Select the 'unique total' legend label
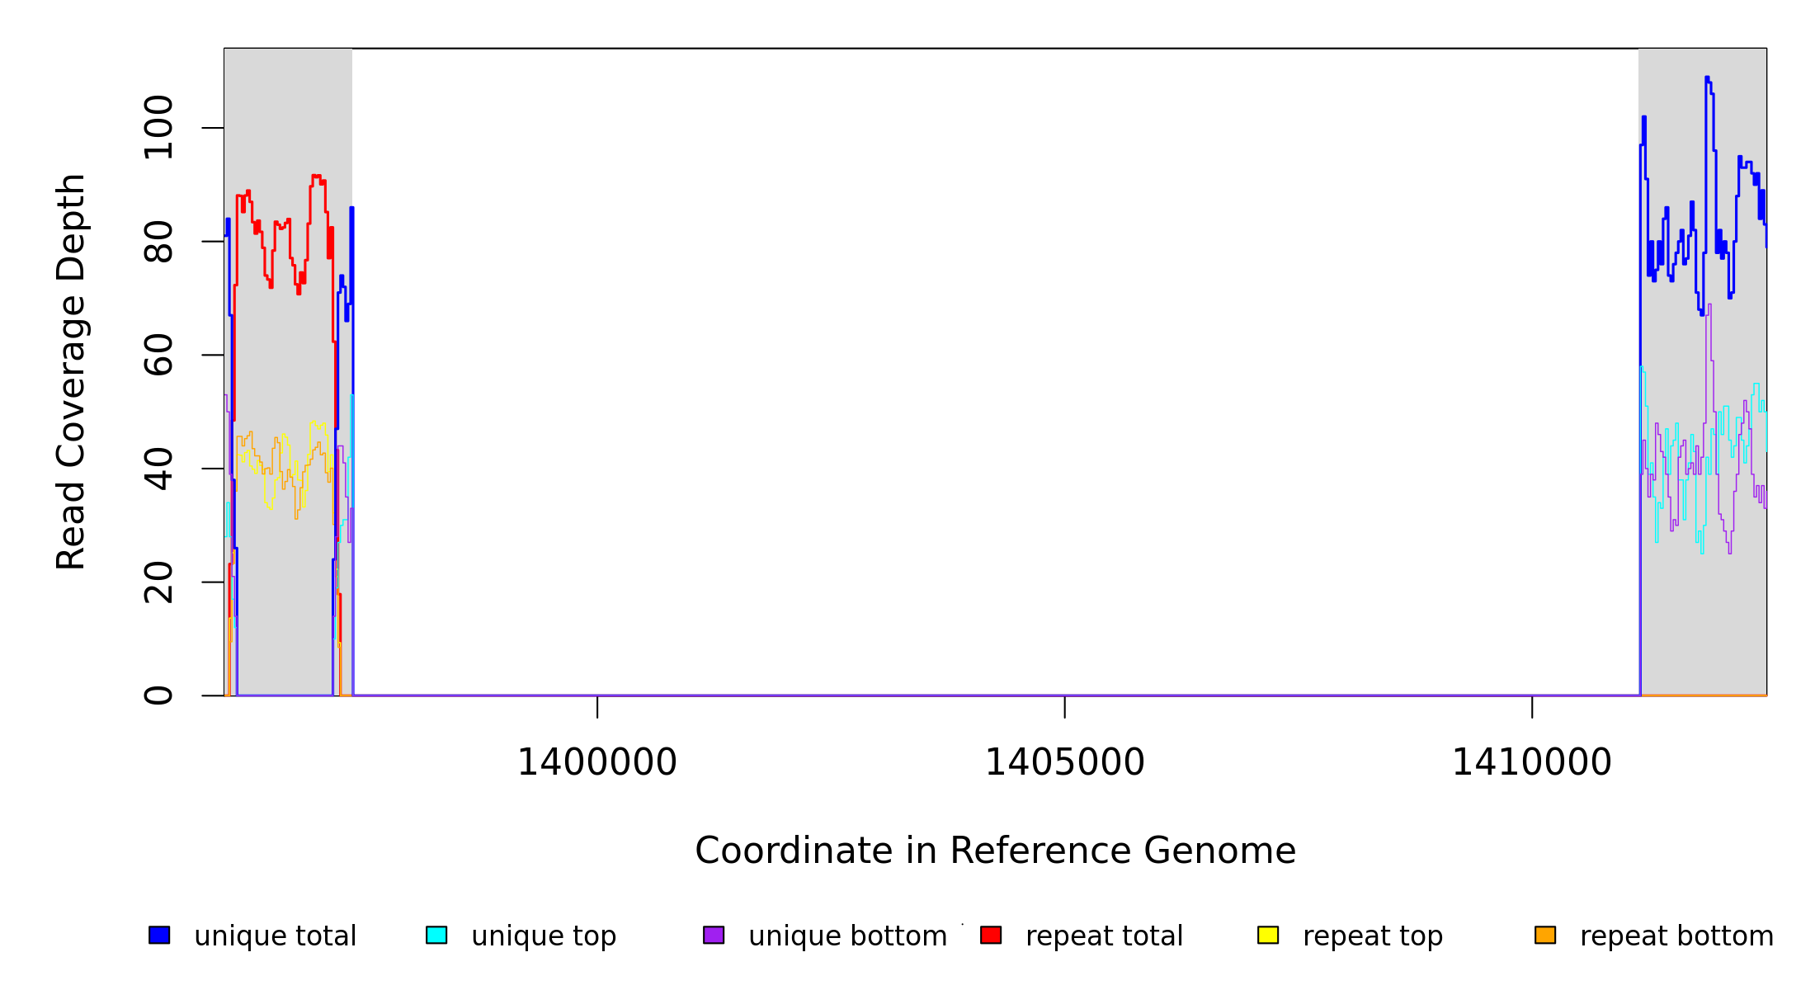Screen dimensions: 1815x990 pos(275,936)
